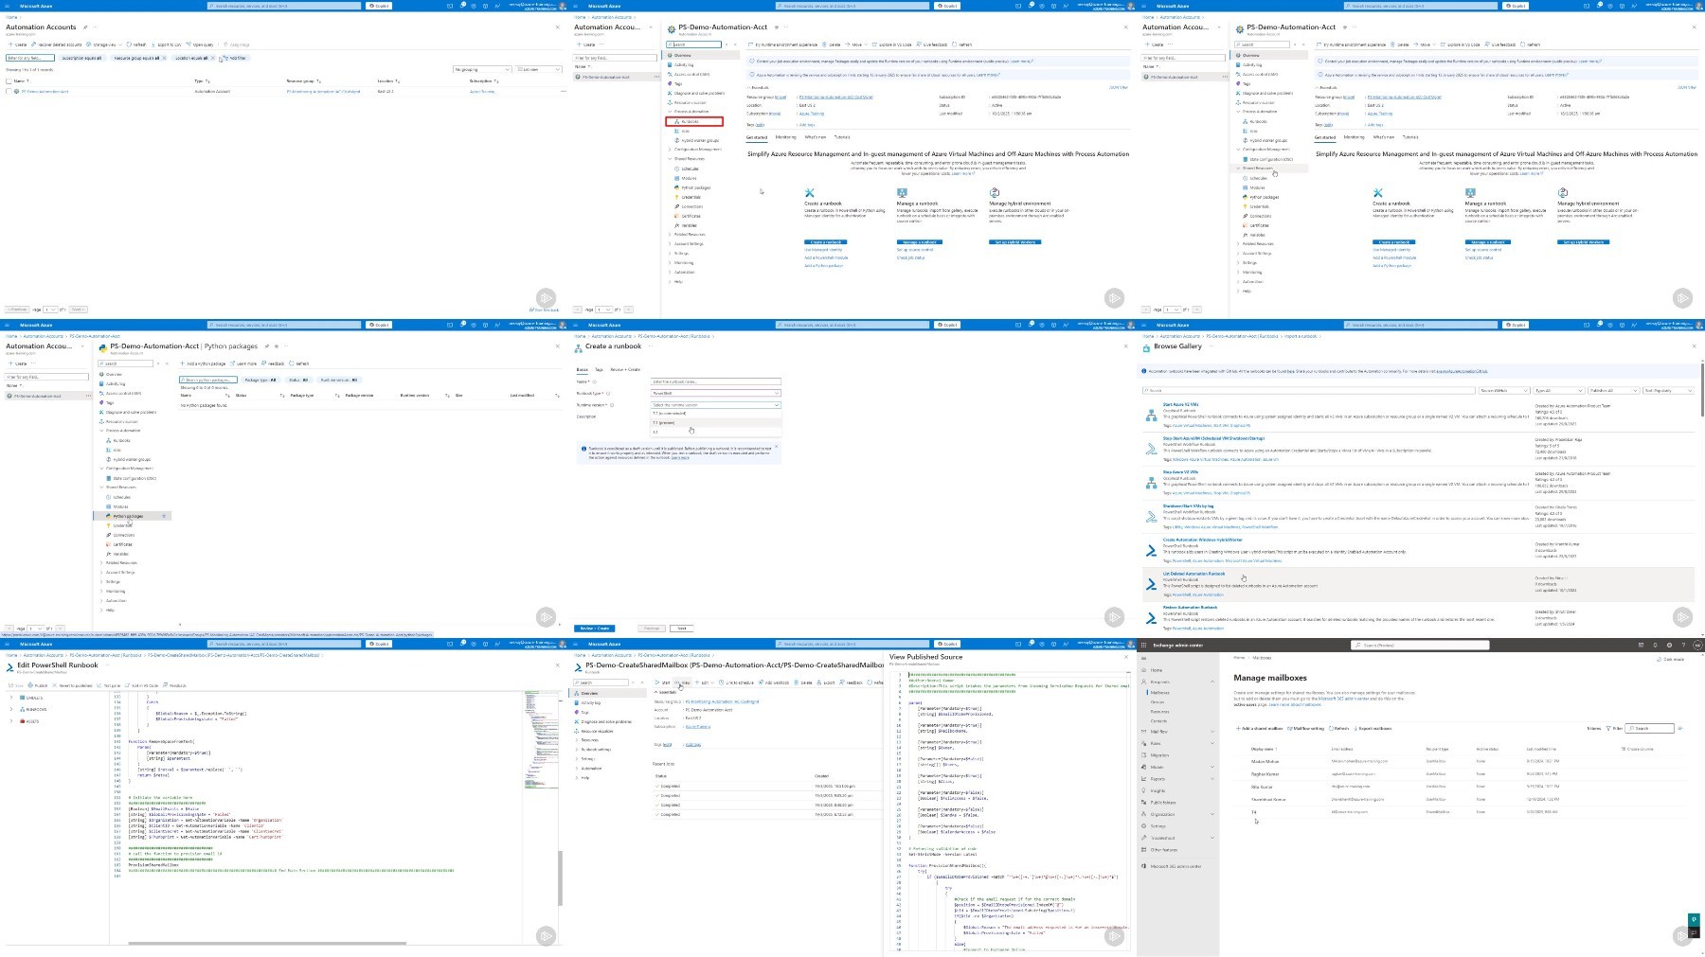Open the Runbook type dropdown in Create a runbook
The width and height of the screenshot is (1705, 957).
tap(716, 393)
